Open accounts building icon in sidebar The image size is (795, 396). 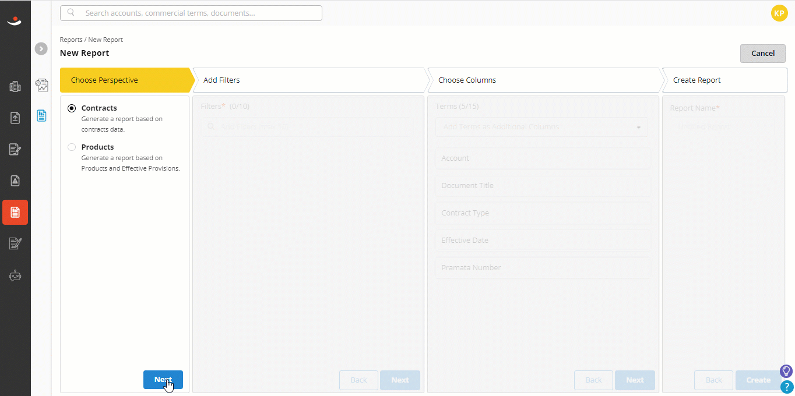pyautogui.click(x=15, y=87)
